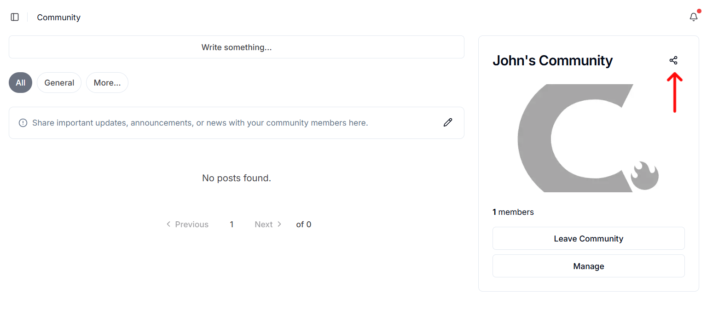Advance a page via the right chevron
707x322 pixels.
pos(279,224)
